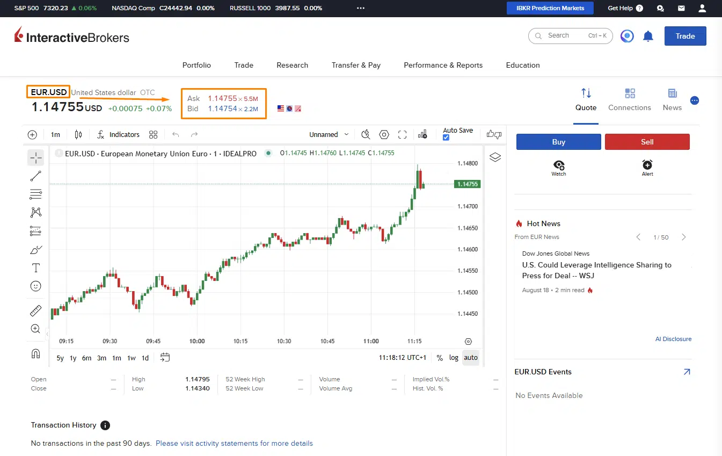Open IBKR Prediction Markets
The width and height of the screenshot is (722, 456).
550,8
